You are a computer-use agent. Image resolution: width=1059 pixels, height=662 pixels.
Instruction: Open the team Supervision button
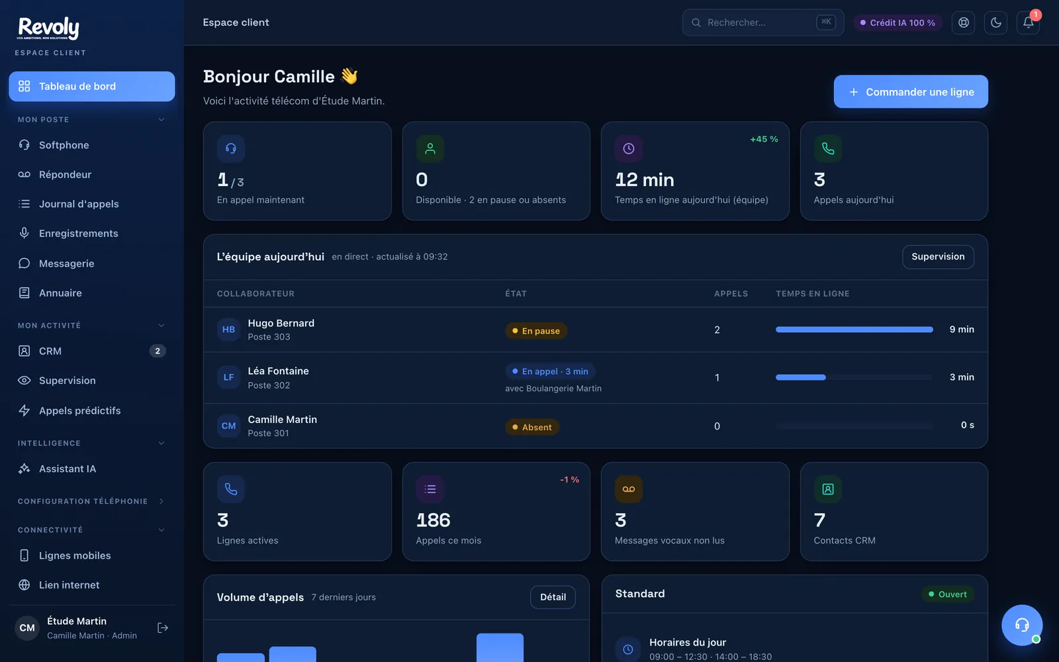(938, 257)
